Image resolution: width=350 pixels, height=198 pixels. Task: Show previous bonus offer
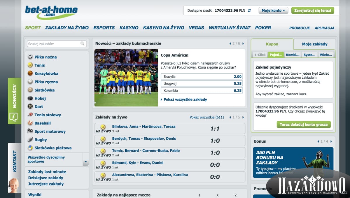coord(318,141)
